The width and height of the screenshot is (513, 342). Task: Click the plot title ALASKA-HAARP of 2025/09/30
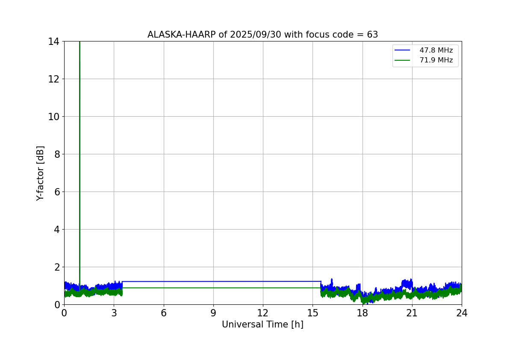262,35
